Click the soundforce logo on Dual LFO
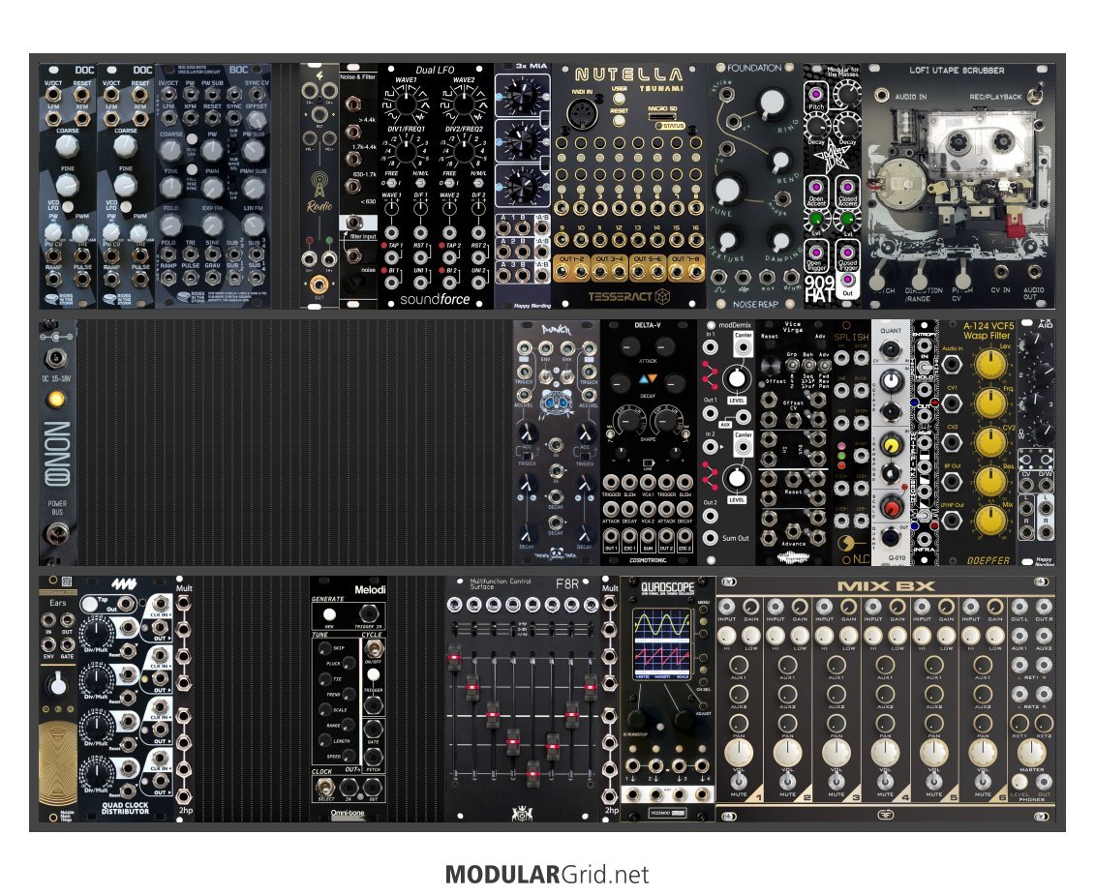Image resolution: width=1095 pixels, height=895 pixels. [x=435, y=300]
